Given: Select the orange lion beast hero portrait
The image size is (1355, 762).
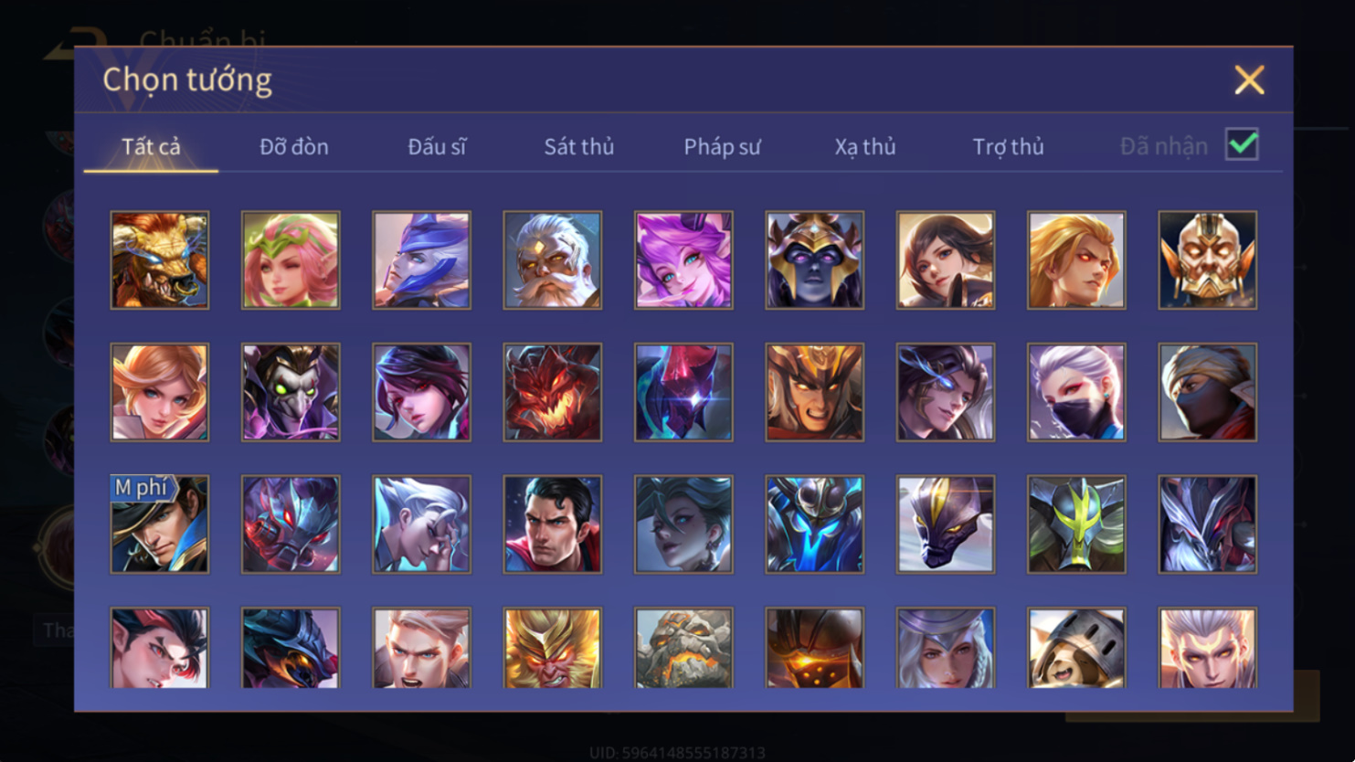Looking at the screenshot, I should (x=160, y=260).
